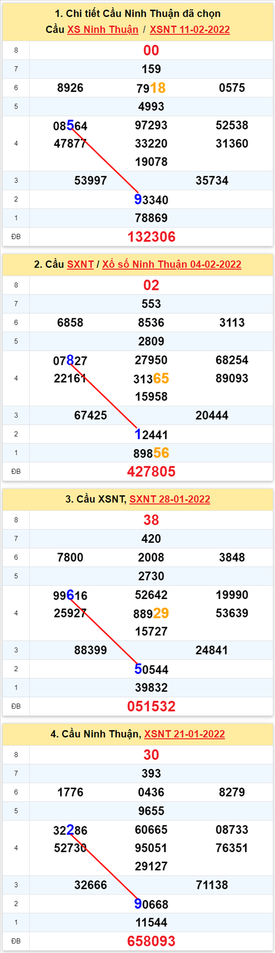Click sixth prize number 6858
275x953 pixels.
pos(70,322)
